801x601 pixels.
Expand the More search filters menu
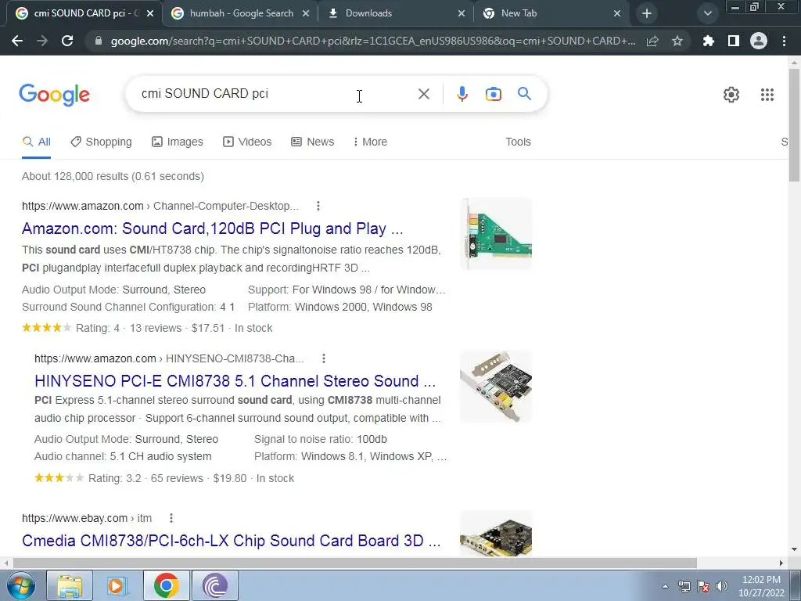(370, 142)
